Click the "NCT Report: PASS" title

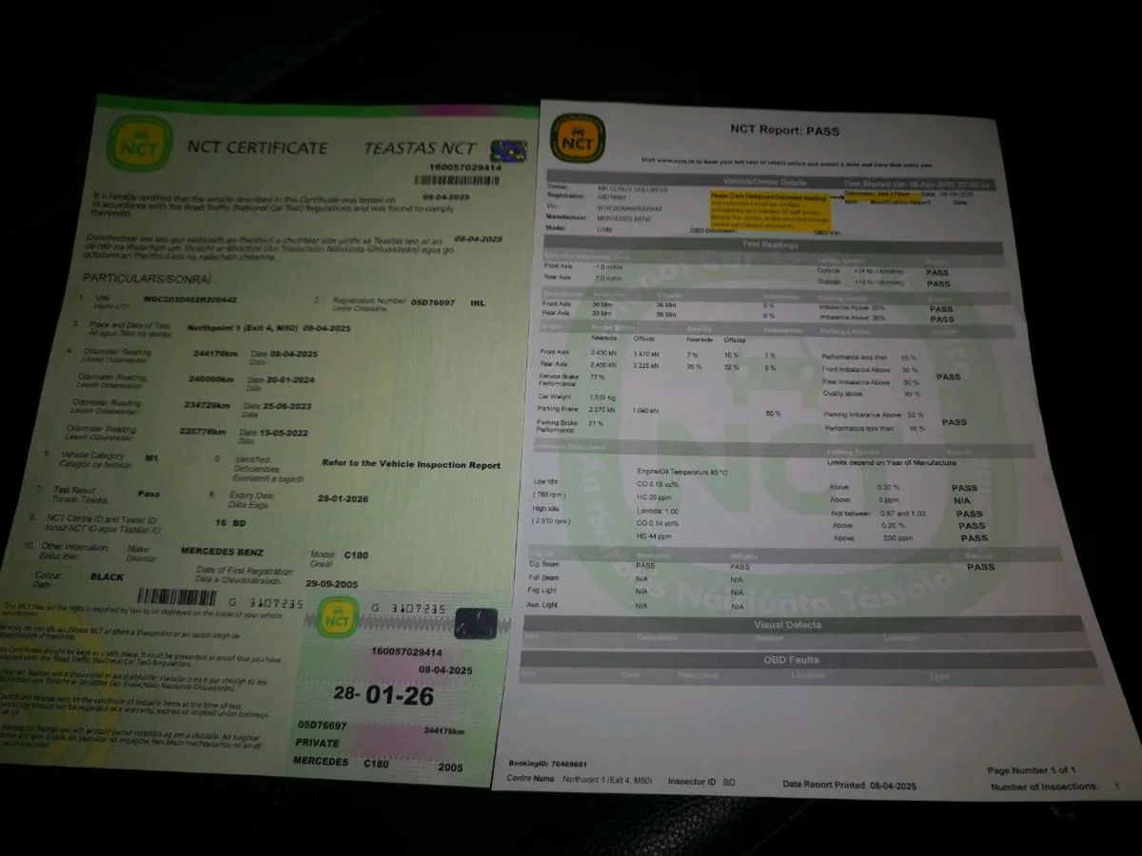[784, 130]
